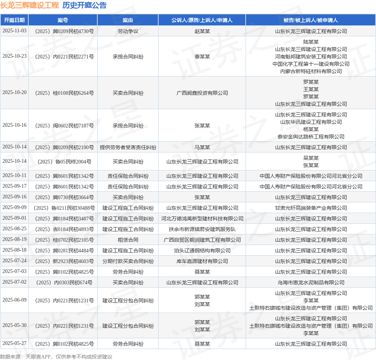Select date cell 2025-05-27

pyautogui.click(x=14, y=343)
